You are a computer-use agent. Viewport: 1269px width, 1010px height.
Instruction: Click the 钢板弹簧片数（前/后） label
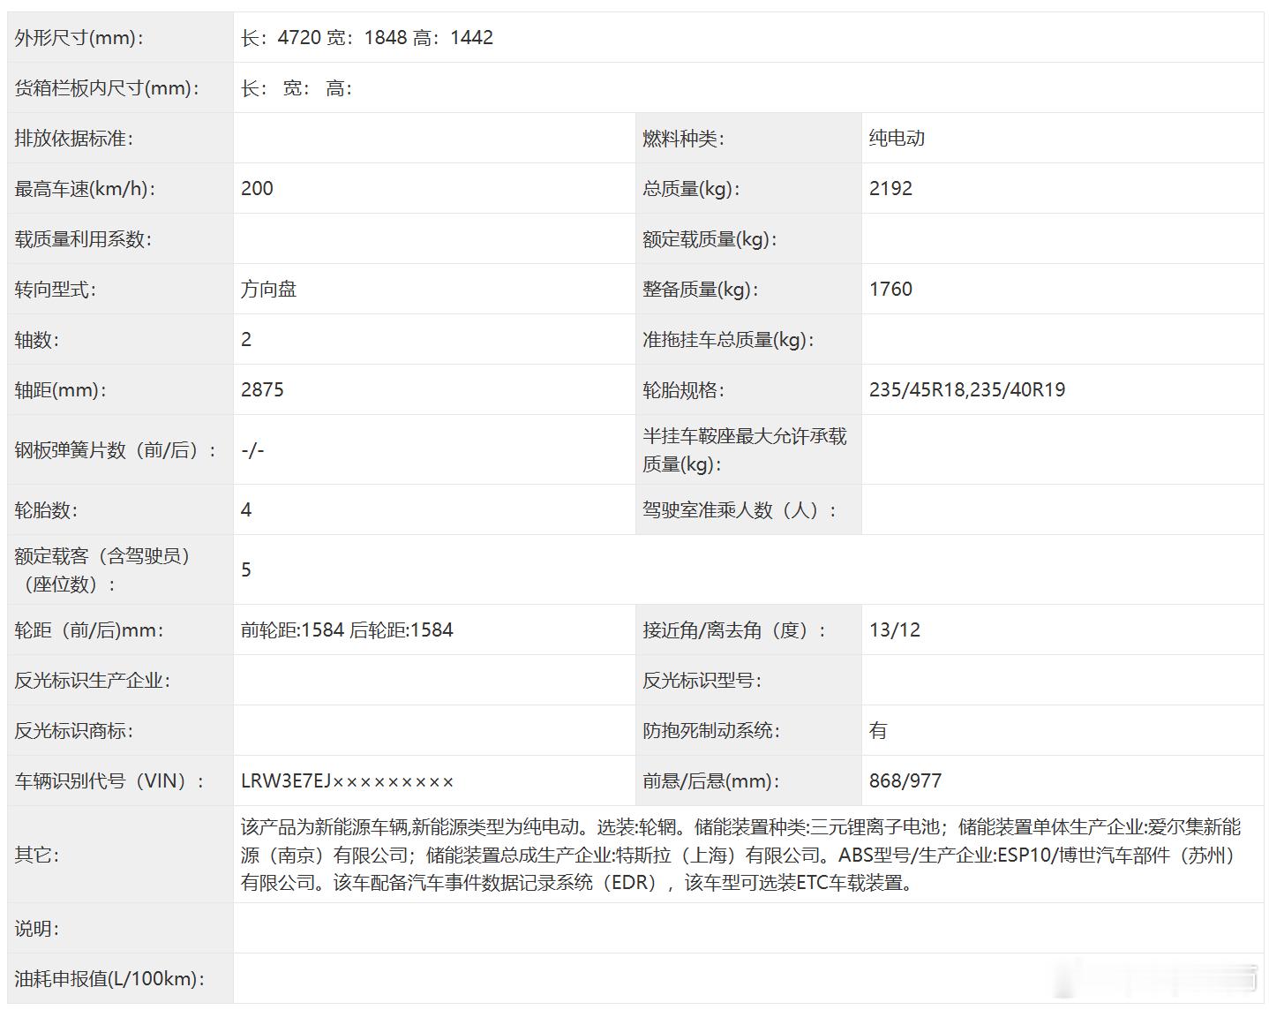[x=116, y=450]
